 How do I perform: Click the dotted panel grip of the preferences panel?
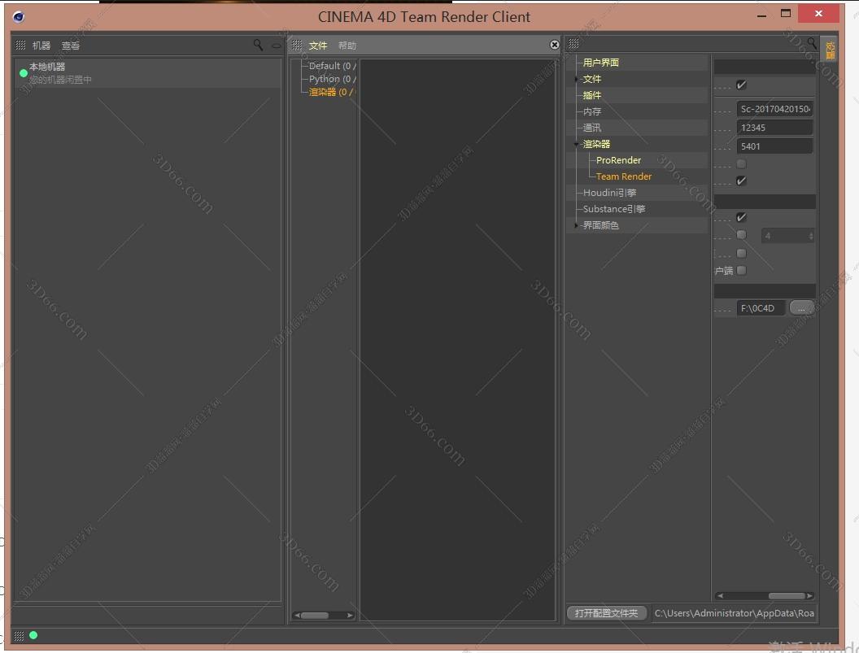pos(572,43)
